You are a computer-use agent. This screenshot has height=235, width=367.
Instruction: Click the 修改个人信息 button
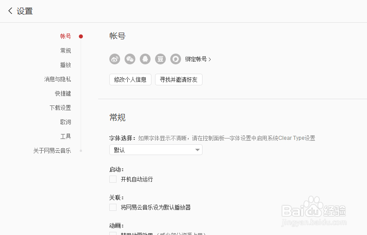130,80
